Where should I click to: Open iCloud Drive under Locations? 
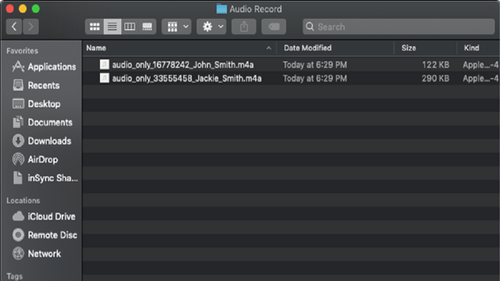pyautogui.click(x=51, y=217)
